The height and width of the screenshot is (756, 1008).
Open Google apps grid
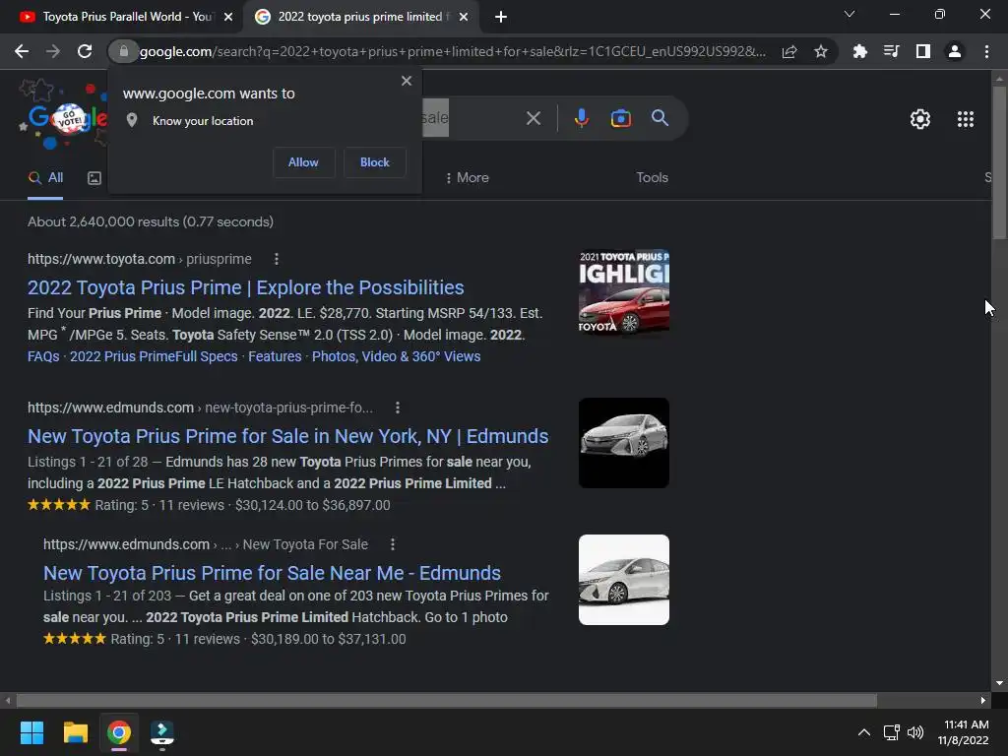pos(966,119)
